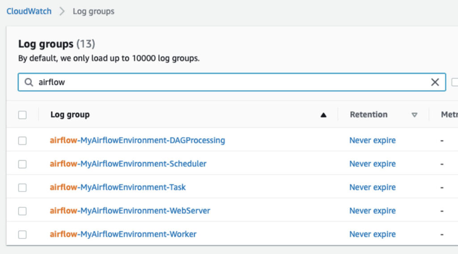Select the Task log group checkbox
The height and width of the screenshot is (254, 458).
(x=22, y=187)
